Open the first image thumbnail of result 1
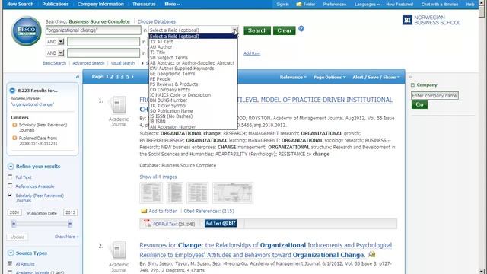487x274 pixels. 151,193
